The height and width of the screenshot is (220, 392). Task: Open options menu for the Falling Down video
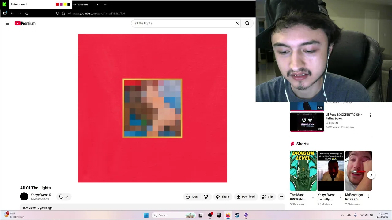[x=370, y=115]
